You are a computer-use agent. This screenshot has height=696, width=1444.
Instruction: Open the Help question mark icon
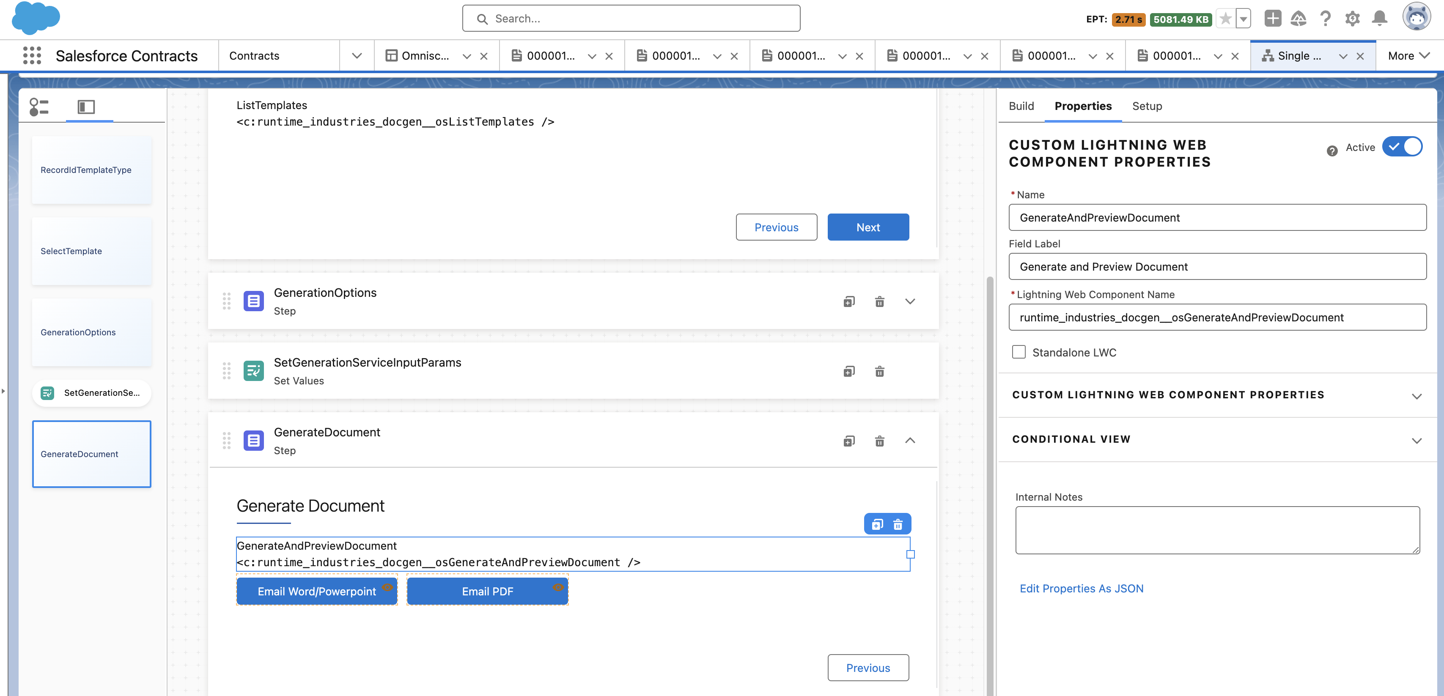click(1326, 19)
